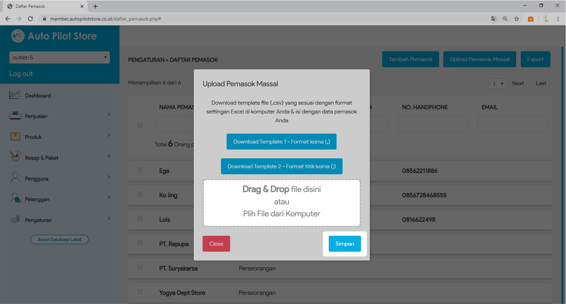Click the Drag & Drop file upload area
The image size is (566, 304).
tap(281, 203)
